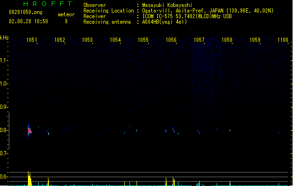The width and height of the screenshot is (293, 186).
Task: Click the meteor count value 9
Action: [66, 21]
